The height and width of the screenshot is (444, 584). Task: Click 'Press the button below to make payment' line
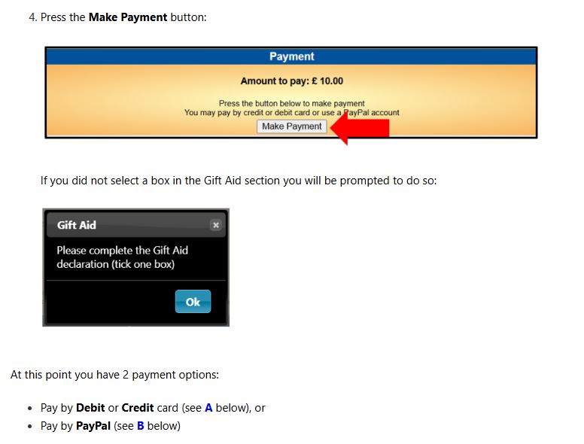(x=292, y=103)
